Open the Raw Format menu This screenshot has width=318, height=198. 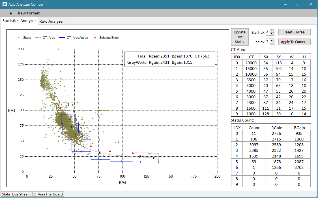click(29, 13)
